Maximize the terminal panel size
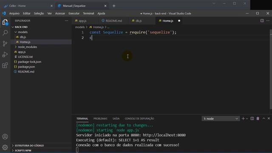The image size is (272, 153). coord(263,118)
